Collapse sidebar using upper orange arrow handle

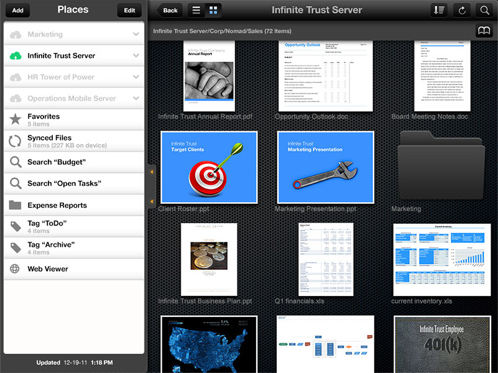coord(152,172)
